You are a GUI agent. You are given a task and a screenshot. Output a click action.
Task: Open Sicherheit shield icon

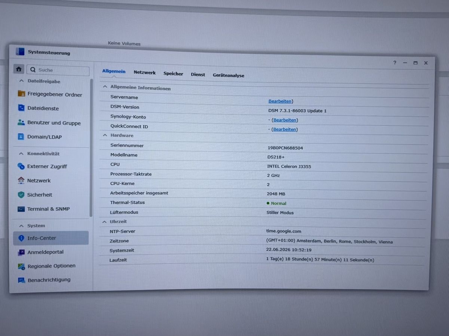(21, 195)
